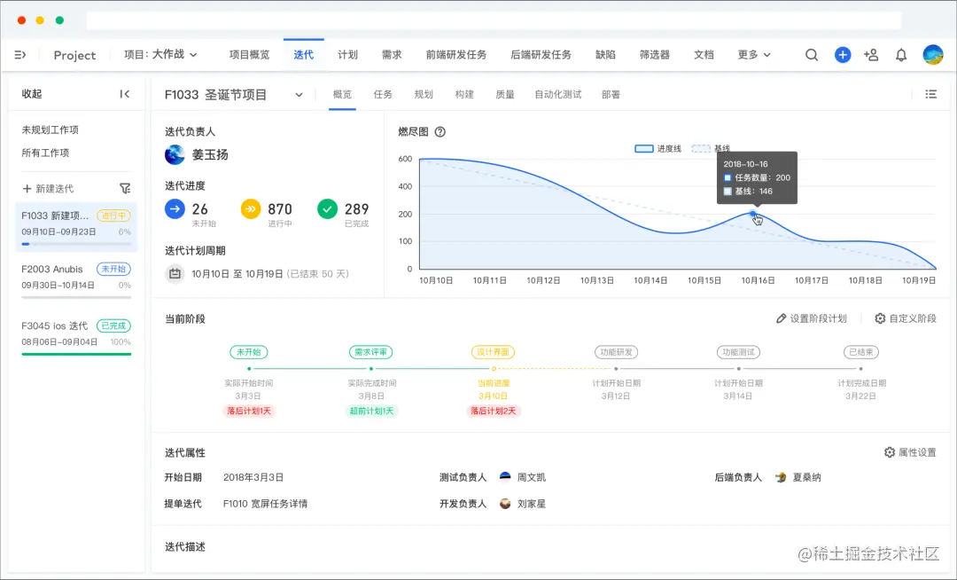Switch to the 自动化测试 sub-tab

[x=558, y=95]
